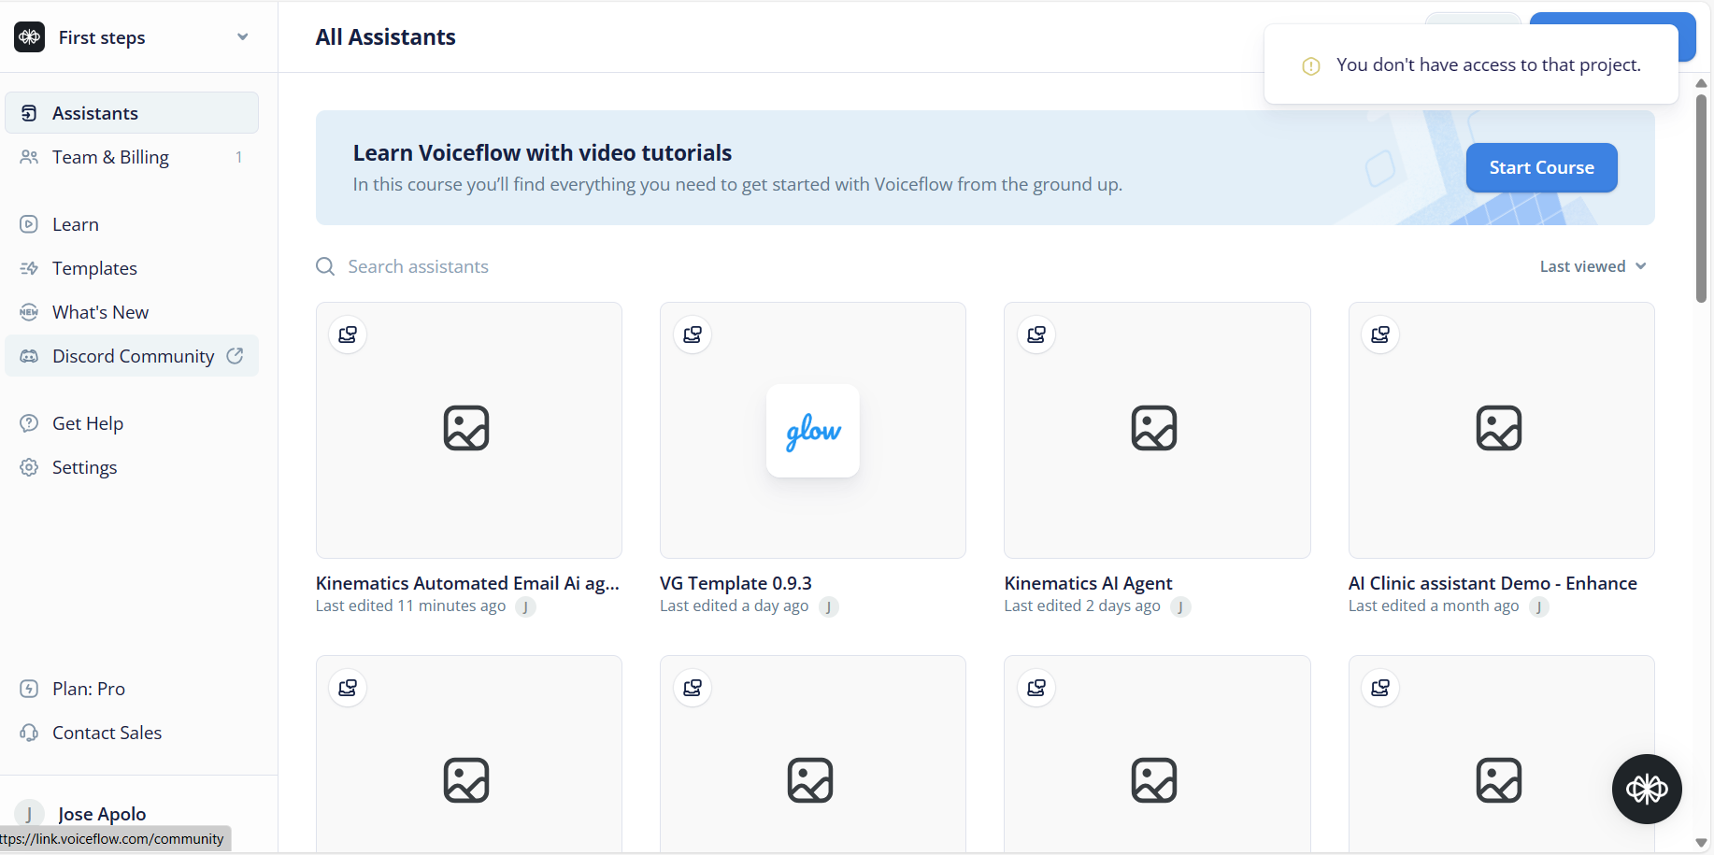Click the J avatar beside 'Last edited a day ago'
This screenshot has height=855, width=1714.
tap(829, 607)
